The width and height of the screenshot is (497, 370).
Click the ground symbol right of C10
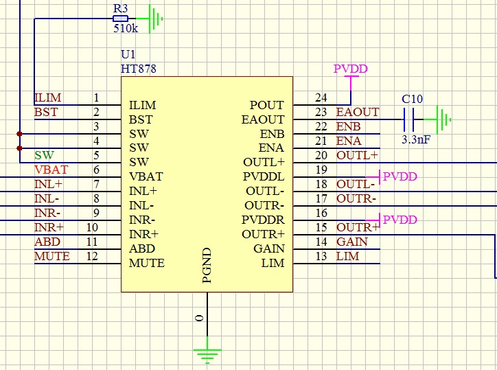[445, 121]
